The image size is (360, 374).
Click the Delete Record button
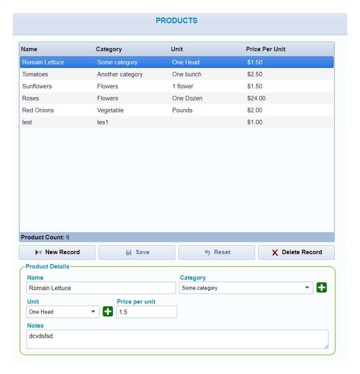[x=297, y=253]
